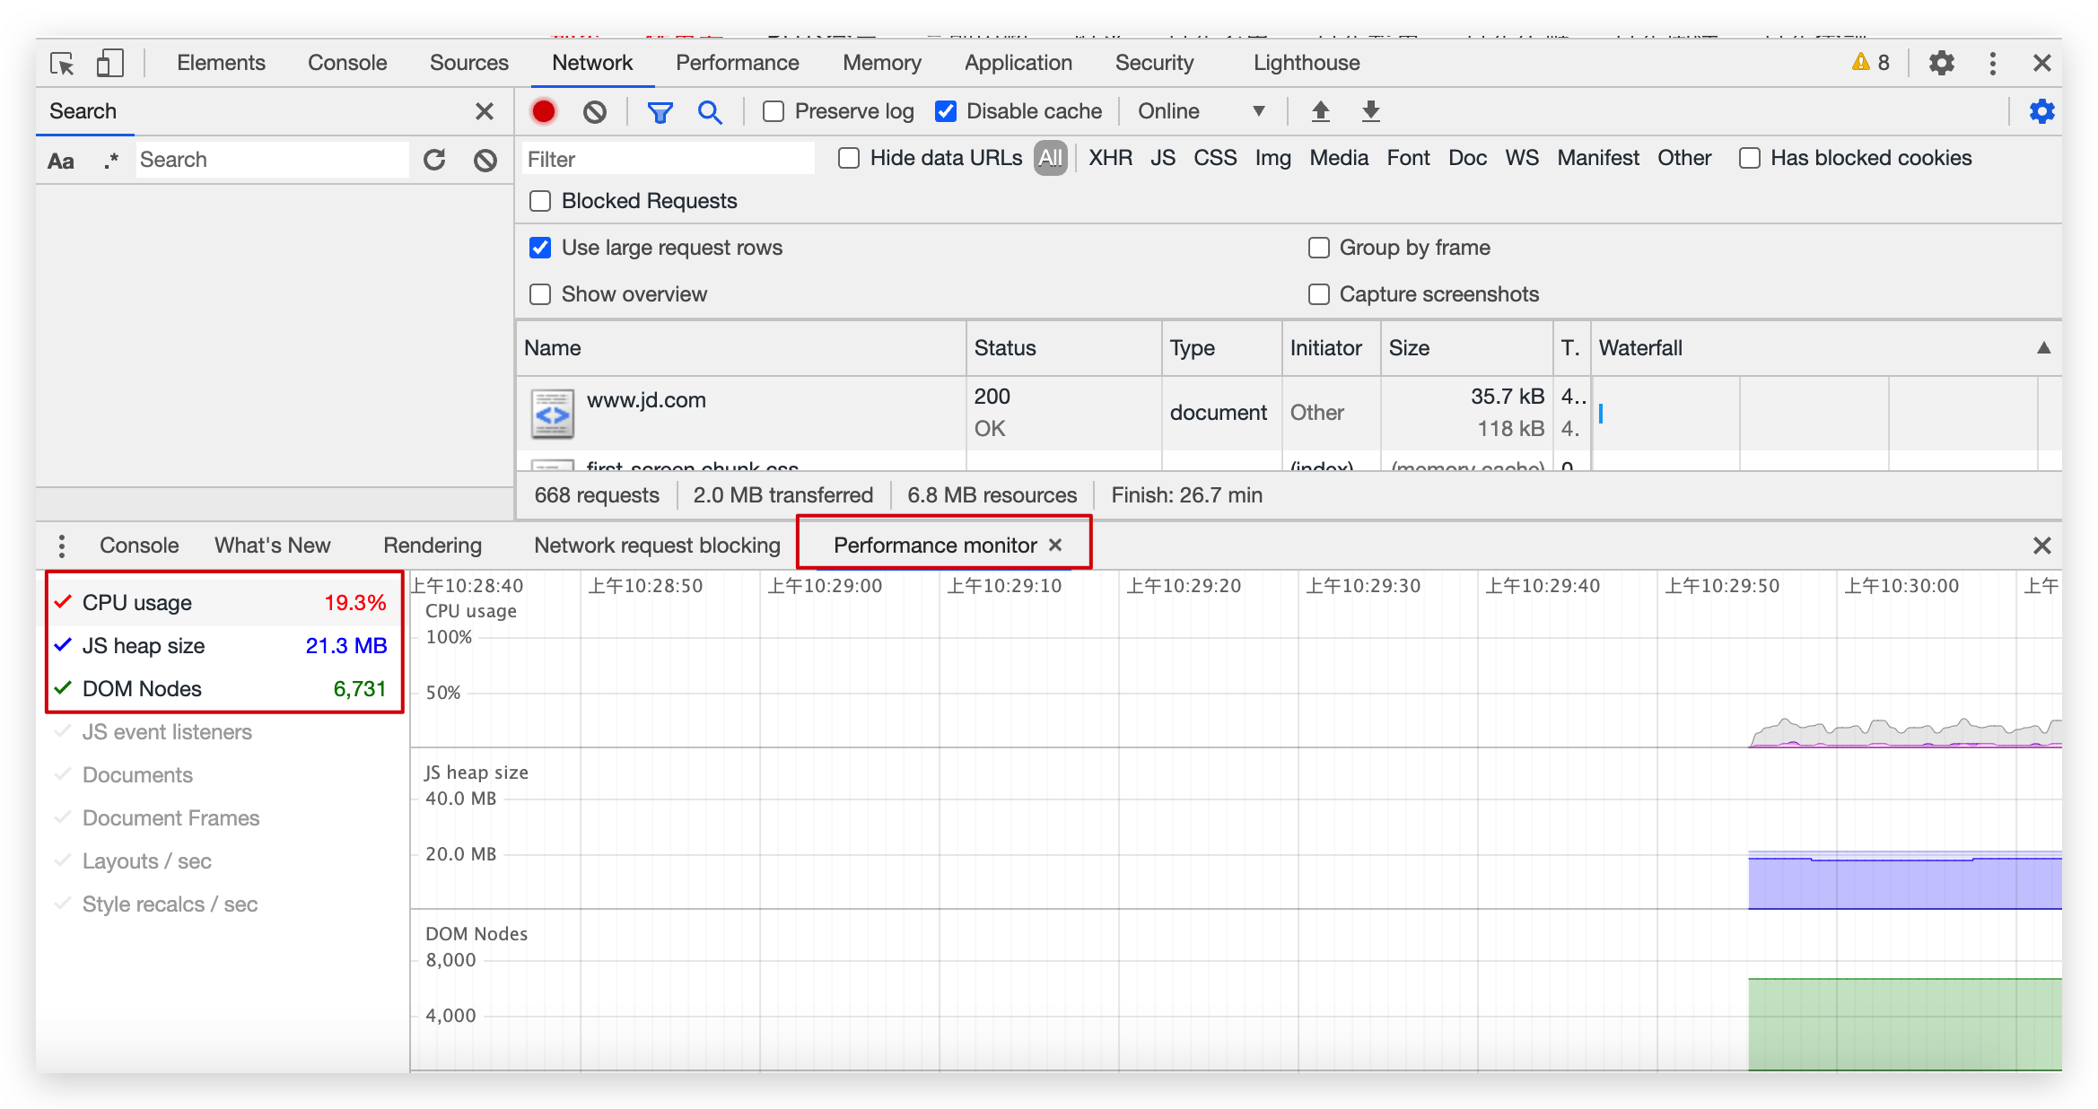This screenshot has height=1109, width=2098.
Task: Sort by Status column header
Action: pos(1063,348)
